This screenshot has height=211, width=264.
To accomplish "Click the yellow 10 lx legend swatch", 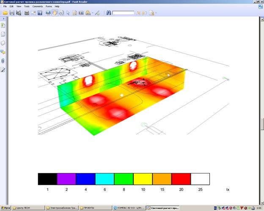I will coord(143,179).
